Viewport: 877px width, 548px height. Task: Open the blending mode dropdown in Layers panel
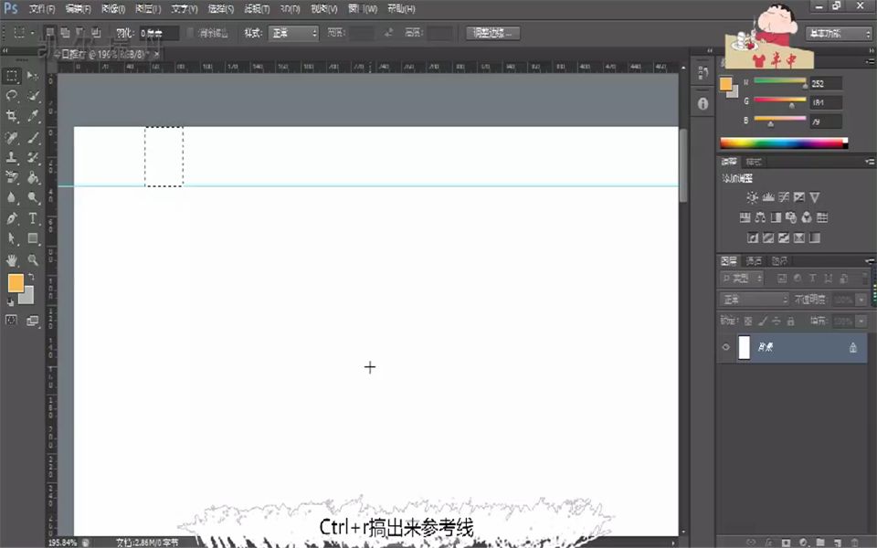[754, 300]
